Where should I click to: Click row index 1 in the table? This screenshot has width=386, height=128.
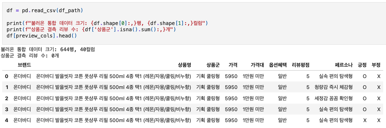7,87
